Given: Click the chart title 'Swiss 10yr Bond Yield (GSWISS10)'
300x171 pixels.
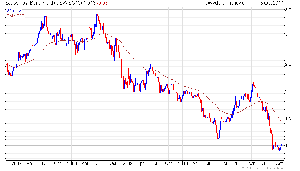Looking at the screenshot, I should [44, 3].
